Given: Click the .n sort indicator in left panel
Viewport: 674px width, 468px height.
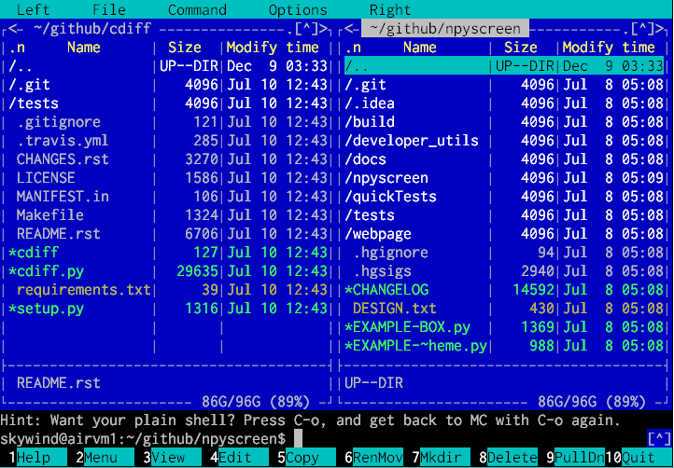Looking at the screenshot, I should pos(17,48).
